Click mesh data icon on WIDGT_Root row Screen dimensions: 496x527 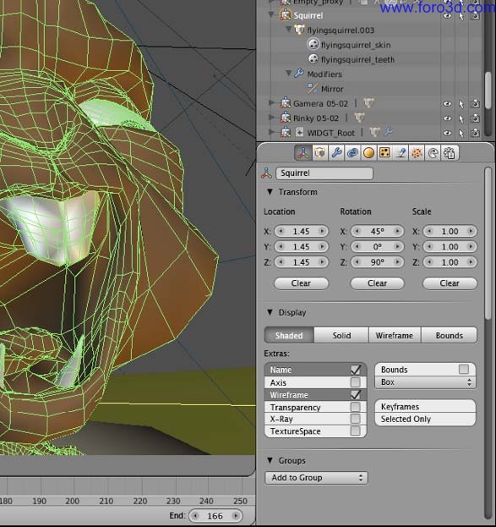[x=374, y=132]
